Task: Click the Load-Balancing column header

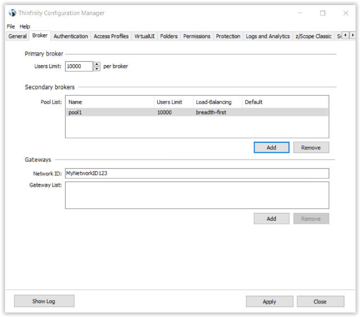Action: 218,102
